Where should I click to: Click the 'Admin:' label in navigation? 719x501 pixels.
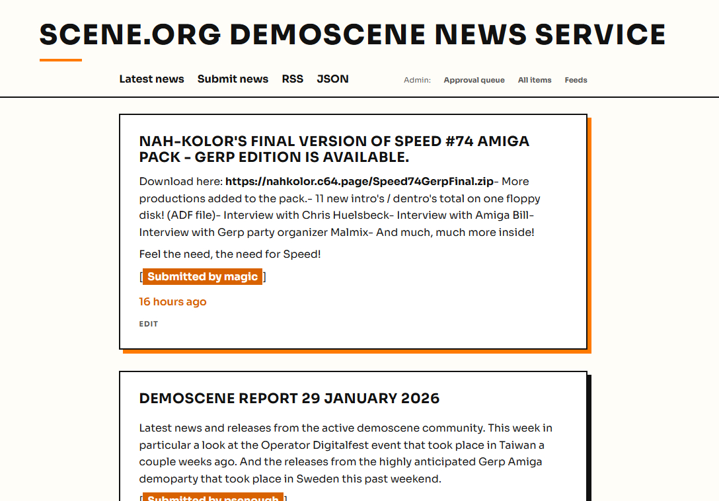[x=417, y=80]
